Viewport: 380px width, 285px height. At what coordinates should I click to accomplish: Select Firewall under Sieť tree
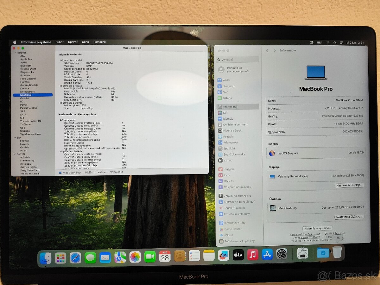[24, 141]
